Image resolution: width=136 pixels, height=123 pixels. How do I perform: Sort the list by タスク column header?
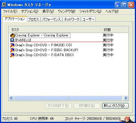click(55, 30)
